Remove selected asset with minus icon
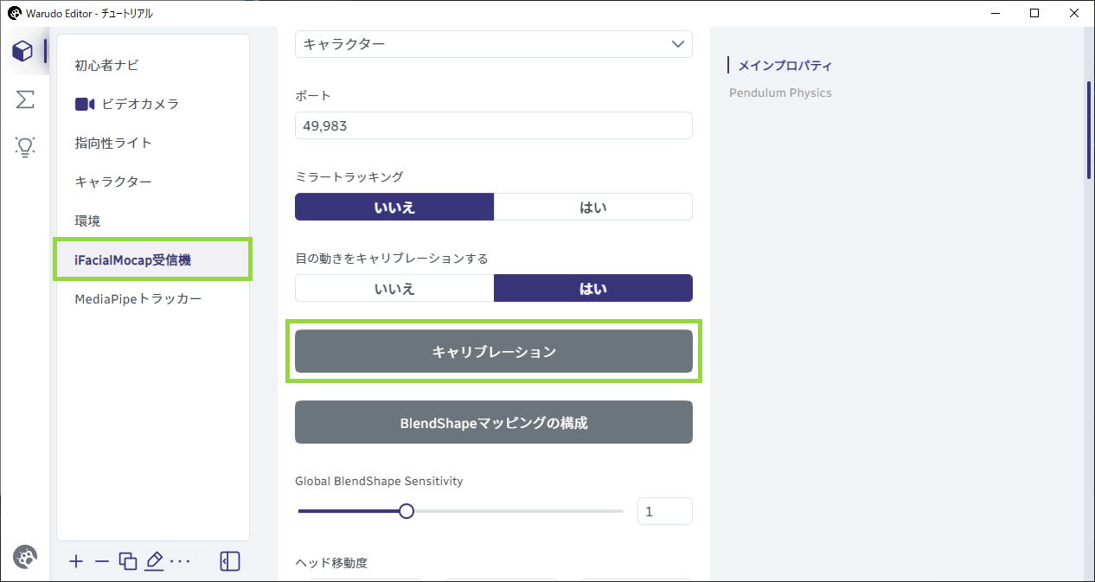This screenshot has width=1095, height=582. click(x=102, y=562)
